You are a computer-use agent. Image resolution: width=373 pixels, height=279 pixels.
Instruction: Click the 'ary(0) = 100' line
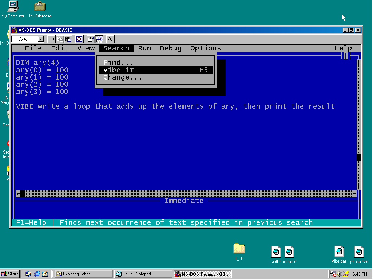click(42, 70)
